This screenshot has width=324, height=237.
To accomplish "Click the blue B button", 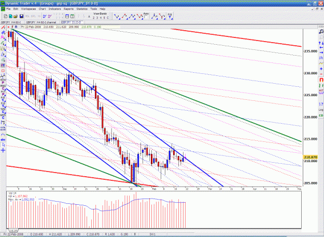I will pos(16,27).
